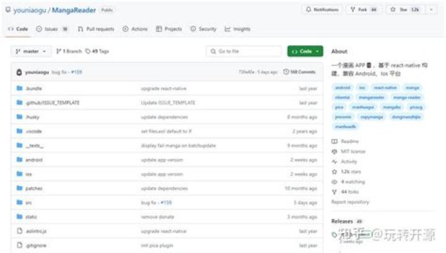This screenshot has width=446, height=253.
Task: Click the react-native topic tag
Action: click(385, 88)
